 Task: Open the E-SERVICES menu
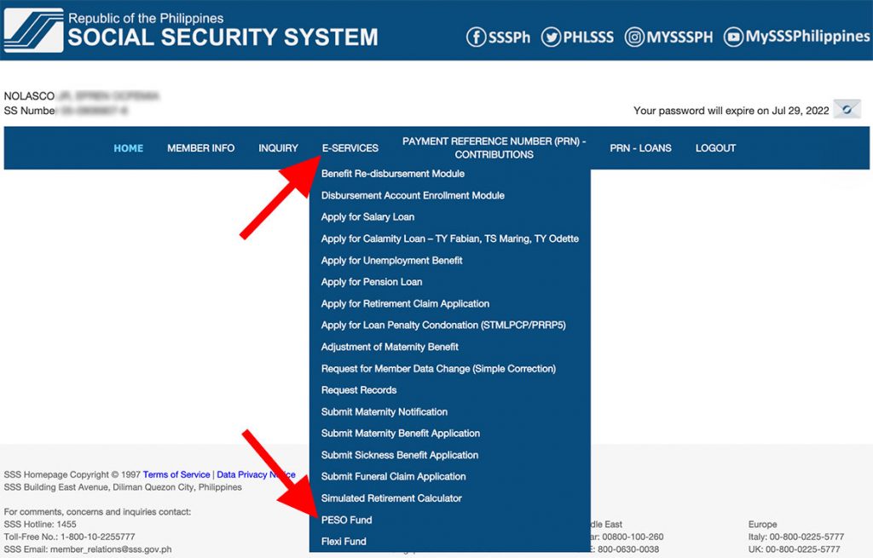350,148
